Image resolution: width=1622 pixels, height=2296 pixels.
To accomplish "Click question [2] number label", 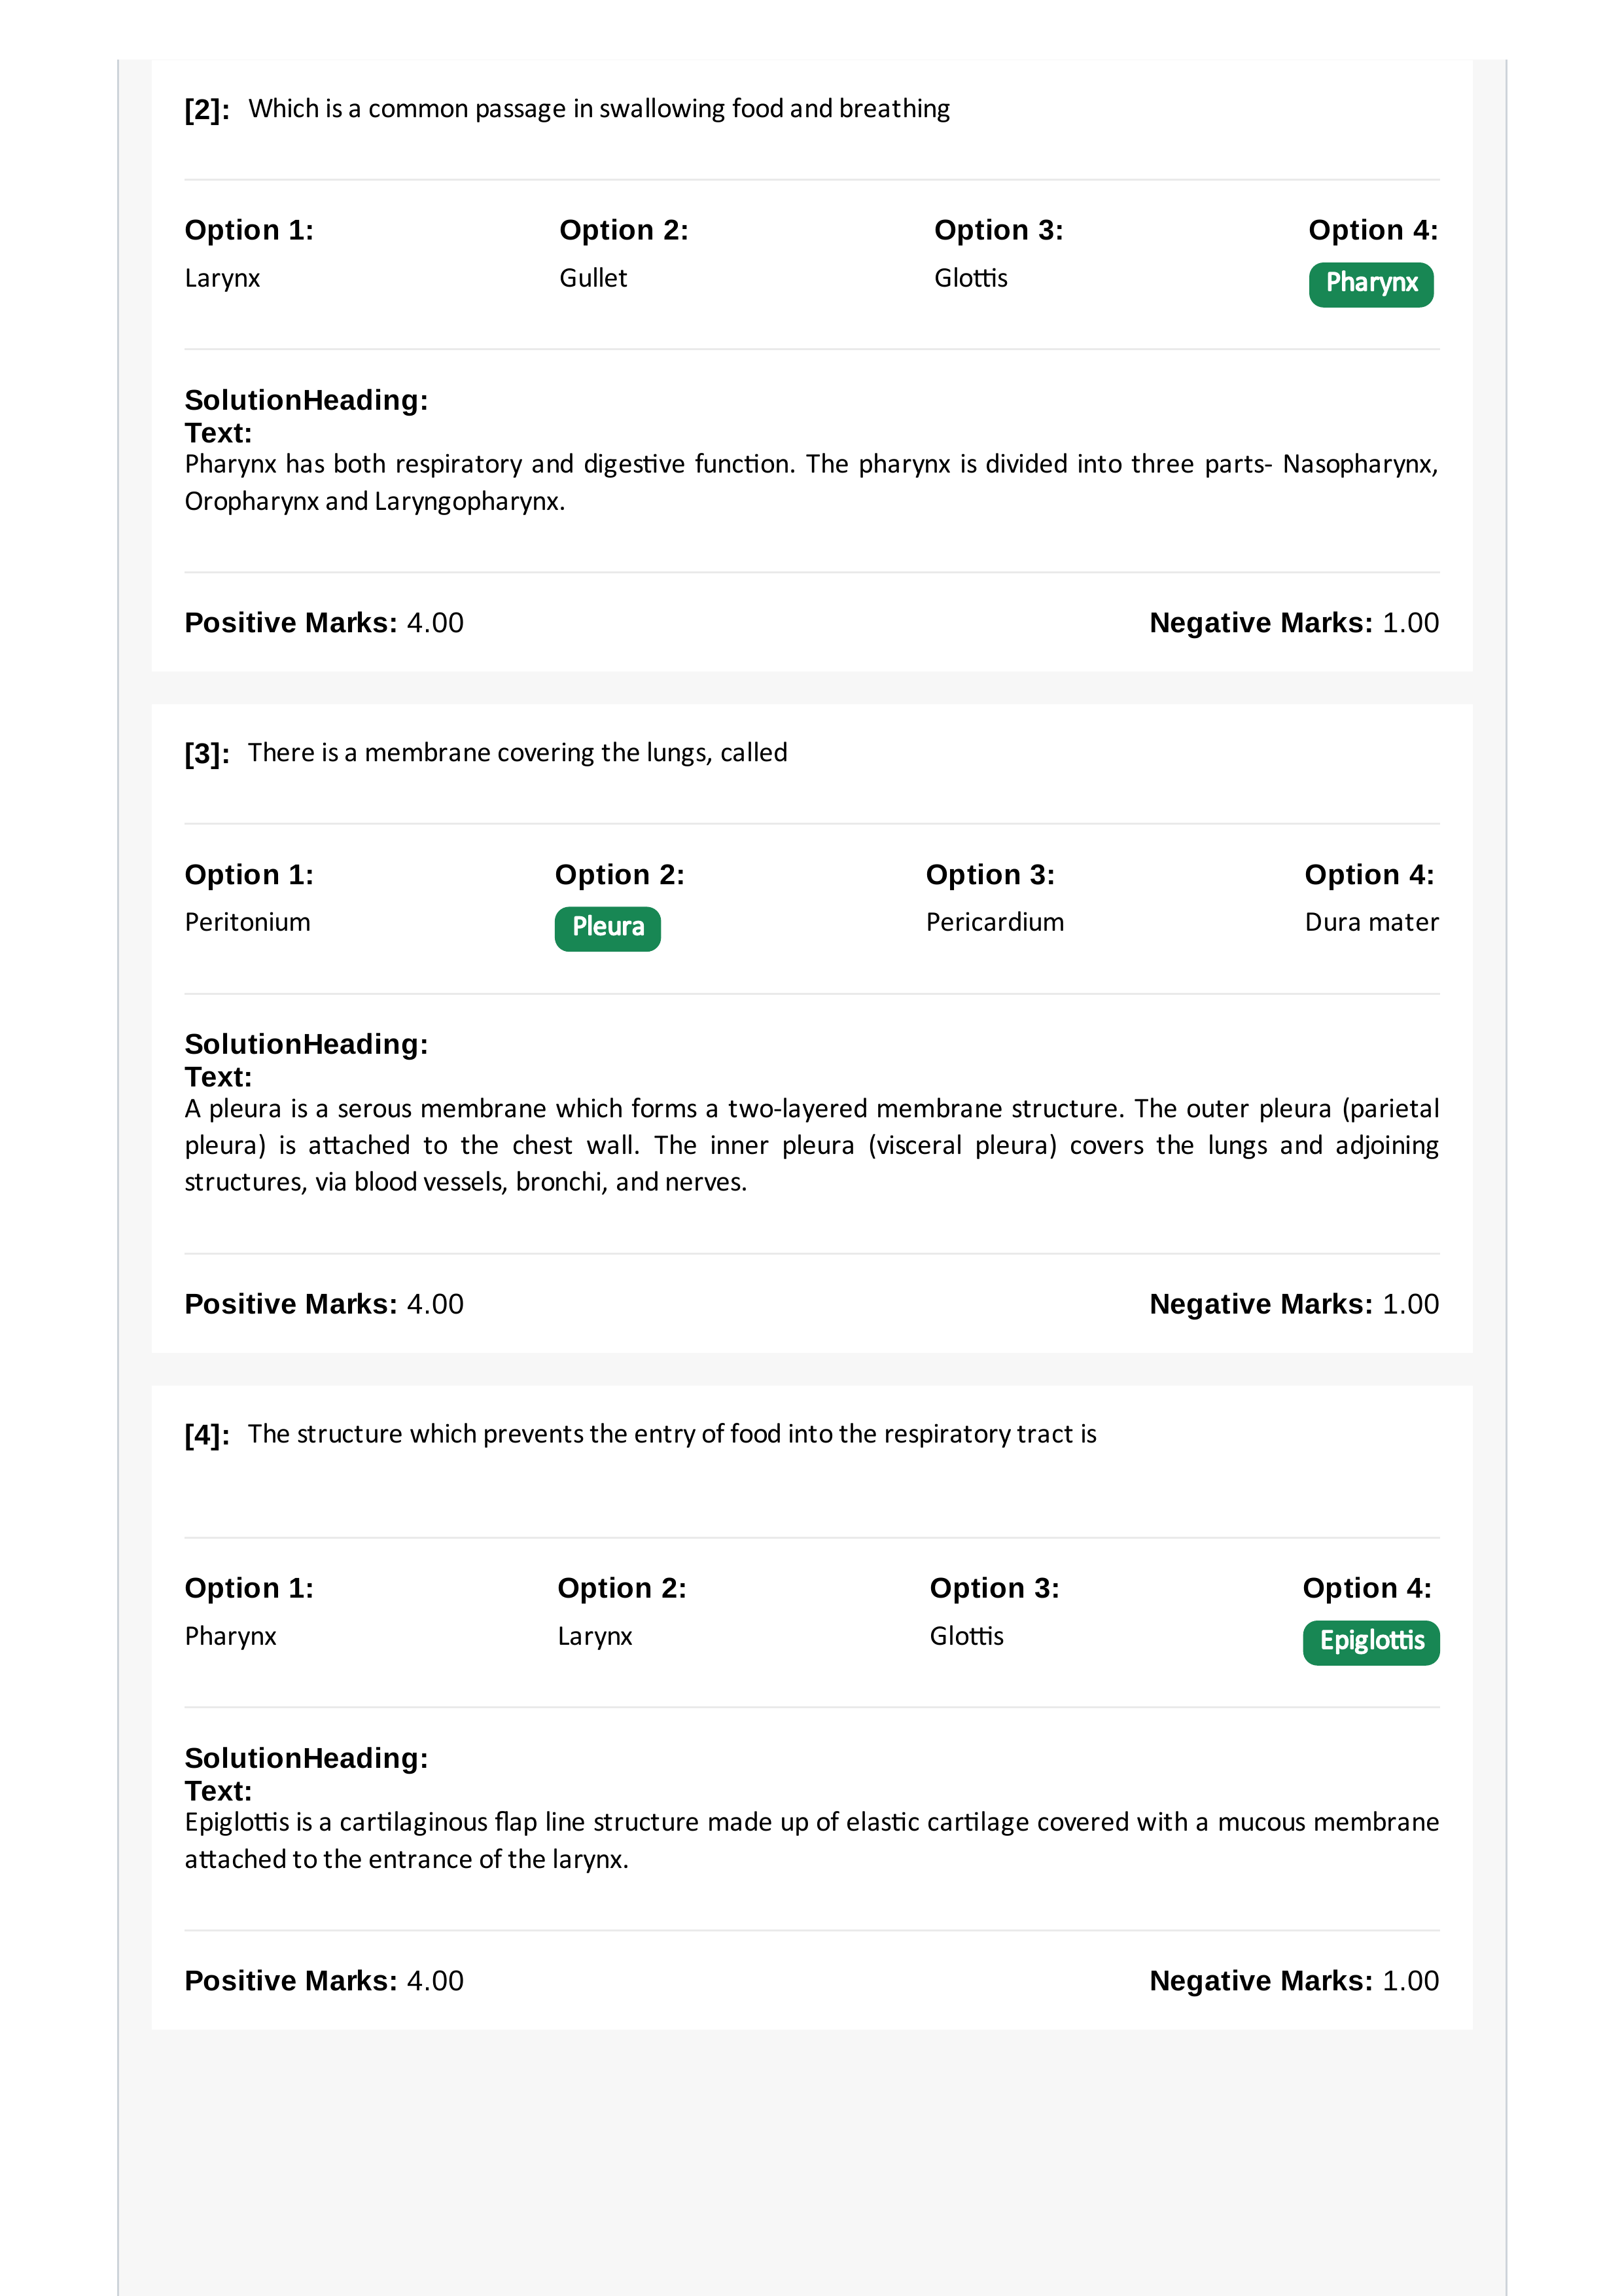I will point(207,109).
